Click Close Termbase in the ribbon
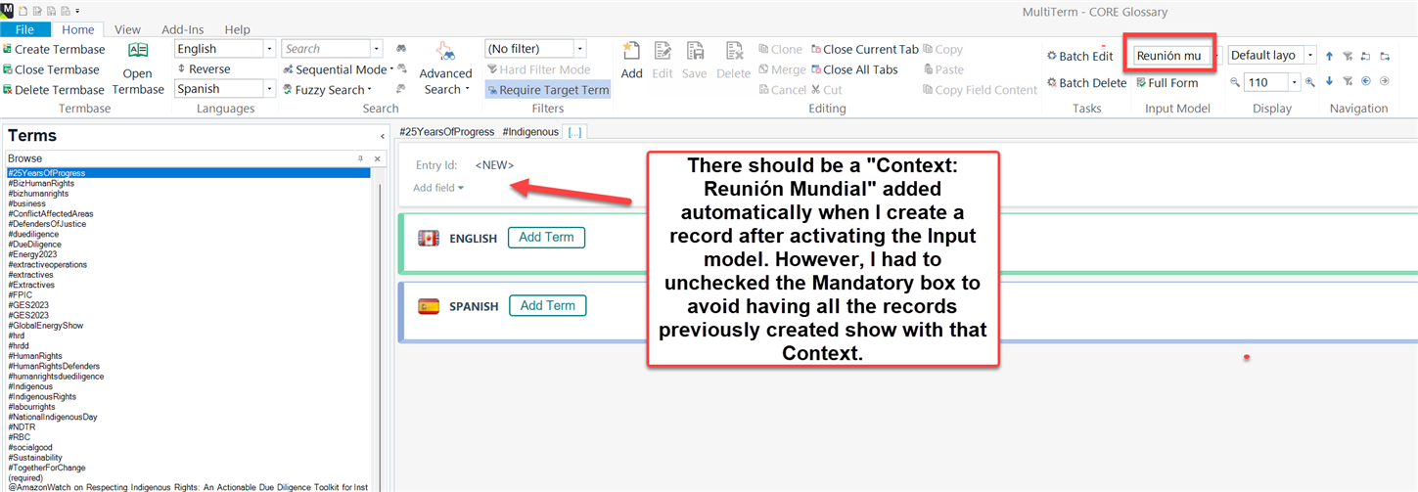 (x=51, y=69)
